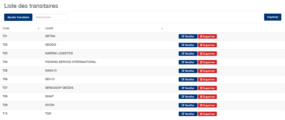This screenshot has width=285, height=120.
Task: Click Modifier pencil icon for TGR
Action: pyautogui.click(x=183, y=114)
